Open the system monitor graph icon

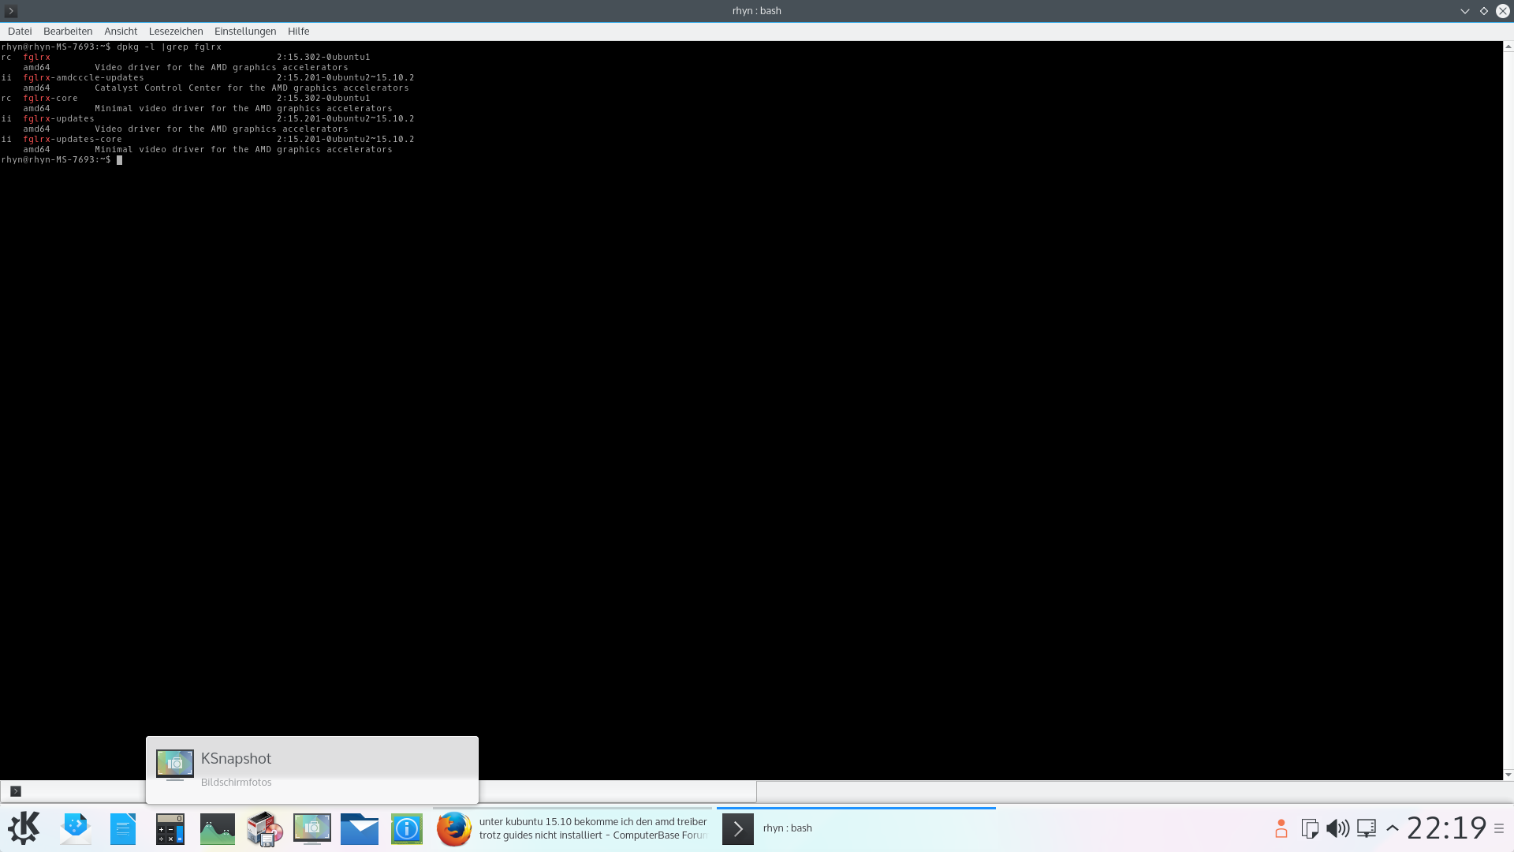tap(217, 828)
